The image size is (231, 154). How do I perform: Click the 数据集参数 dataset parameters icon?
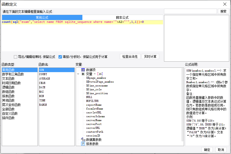83,139
